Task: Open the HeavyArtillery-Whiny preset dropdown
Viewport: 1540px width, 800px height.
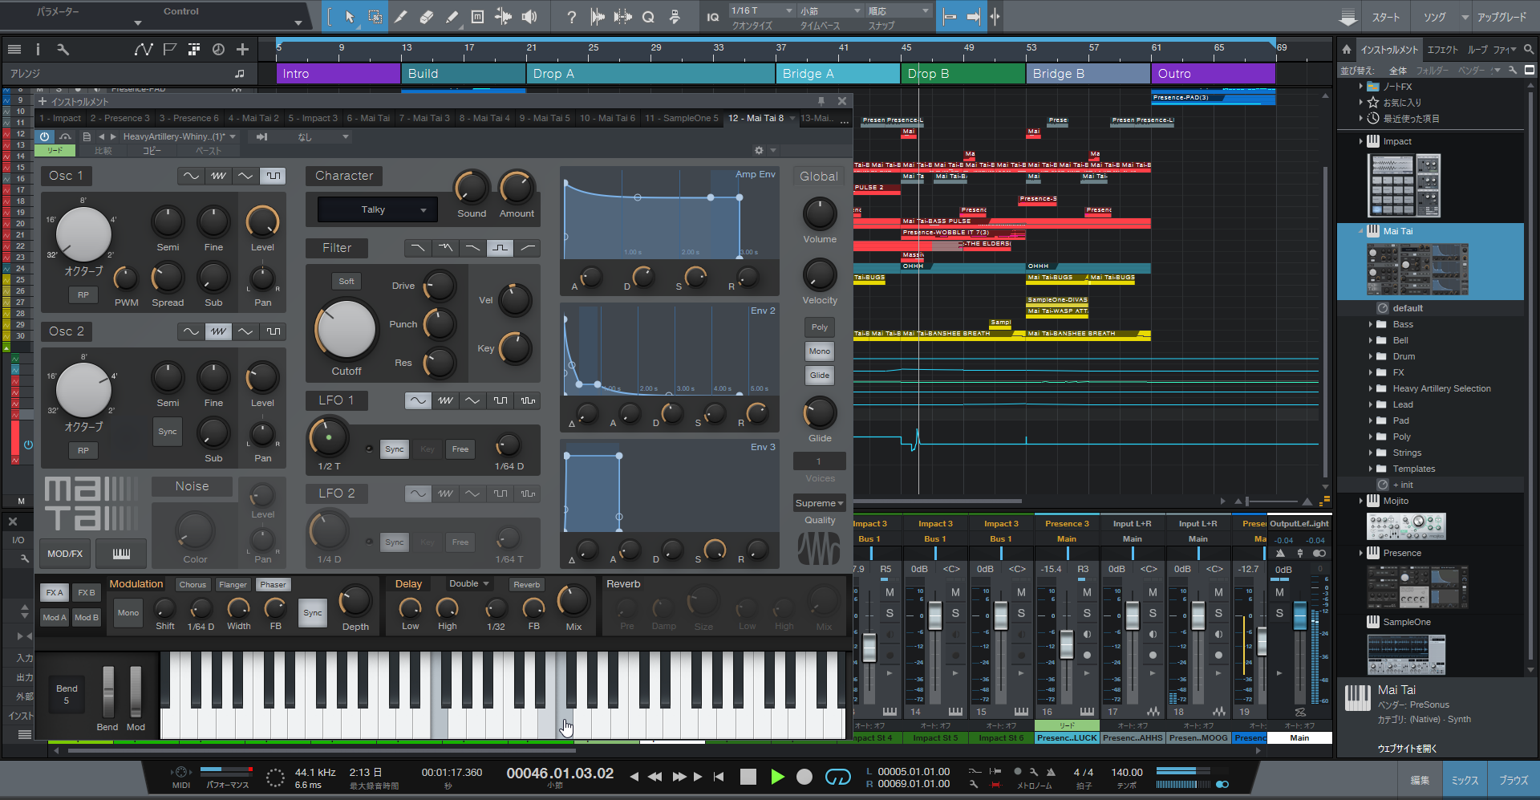Action: [180, 137]
